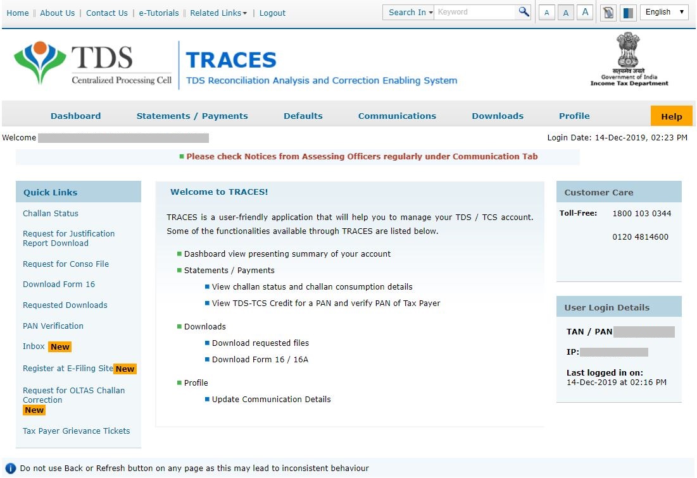Click the orange Help button

coord(671,116)
